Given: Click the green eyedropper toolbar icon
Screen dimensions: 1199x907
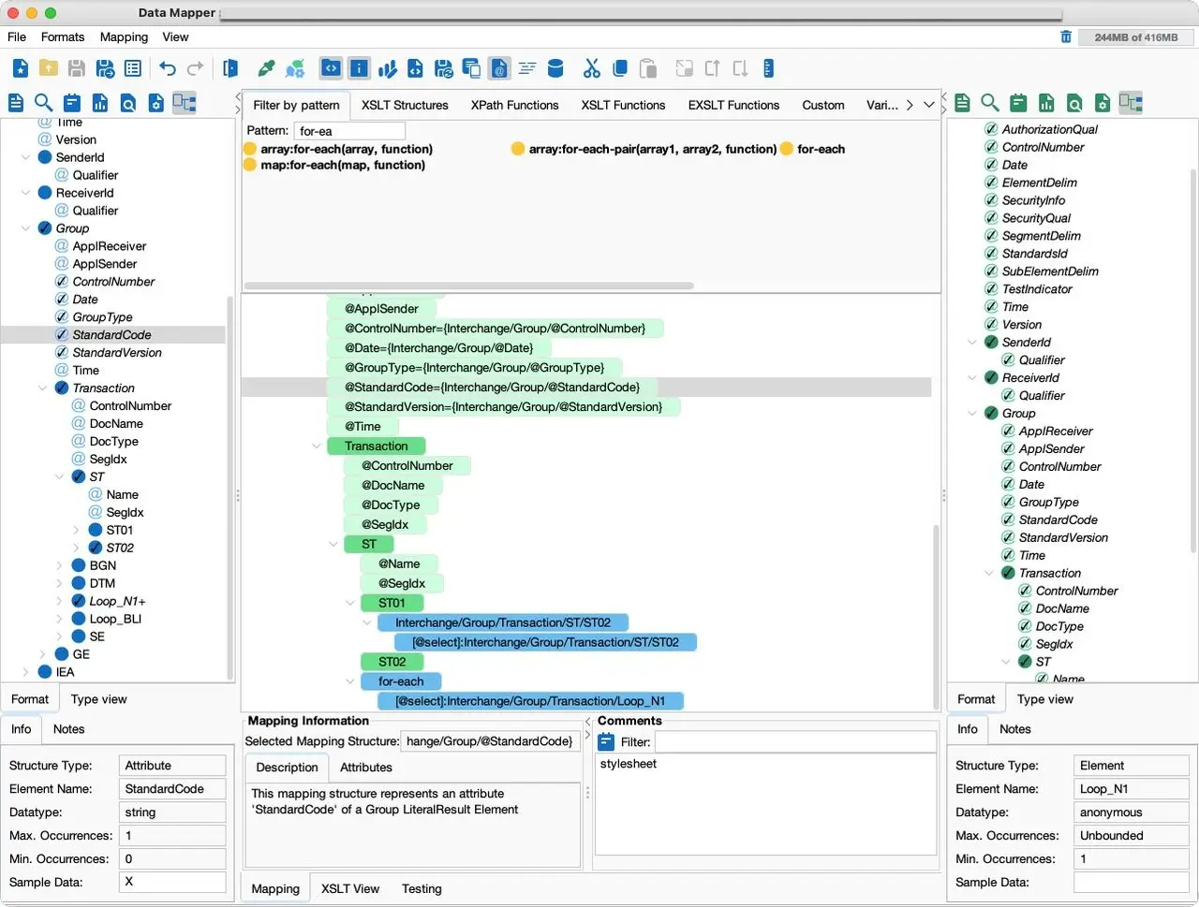Looking at the screenshot, I should tap(267, 68).
